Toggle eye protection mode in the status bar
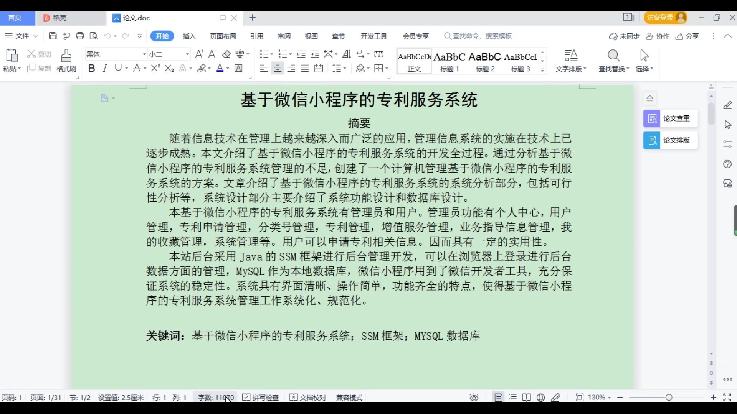The image size is (737, 414). [x=474, y=398]
